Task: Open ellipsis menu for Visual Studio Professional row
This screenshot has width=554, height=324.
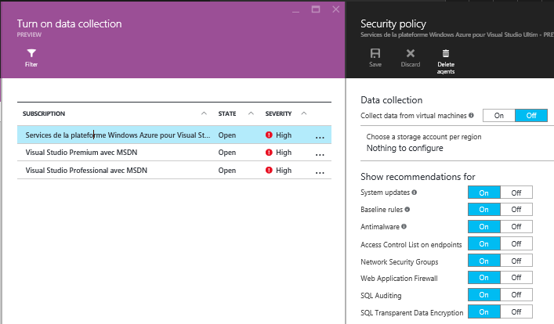Action: coord(319,171)
